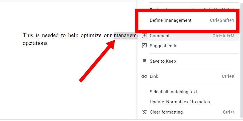This screenshot has width=243, height=121.
Task: Click the Ctrl+K shortcut hint beside Link
Action: coord(228,76)
